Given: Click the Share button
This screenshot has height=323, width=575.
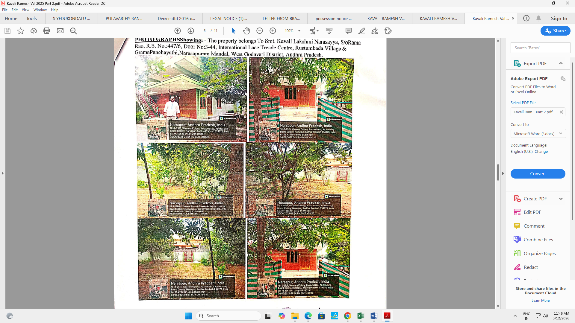Looking at the screenshot, I should click(x=555, y=31).
